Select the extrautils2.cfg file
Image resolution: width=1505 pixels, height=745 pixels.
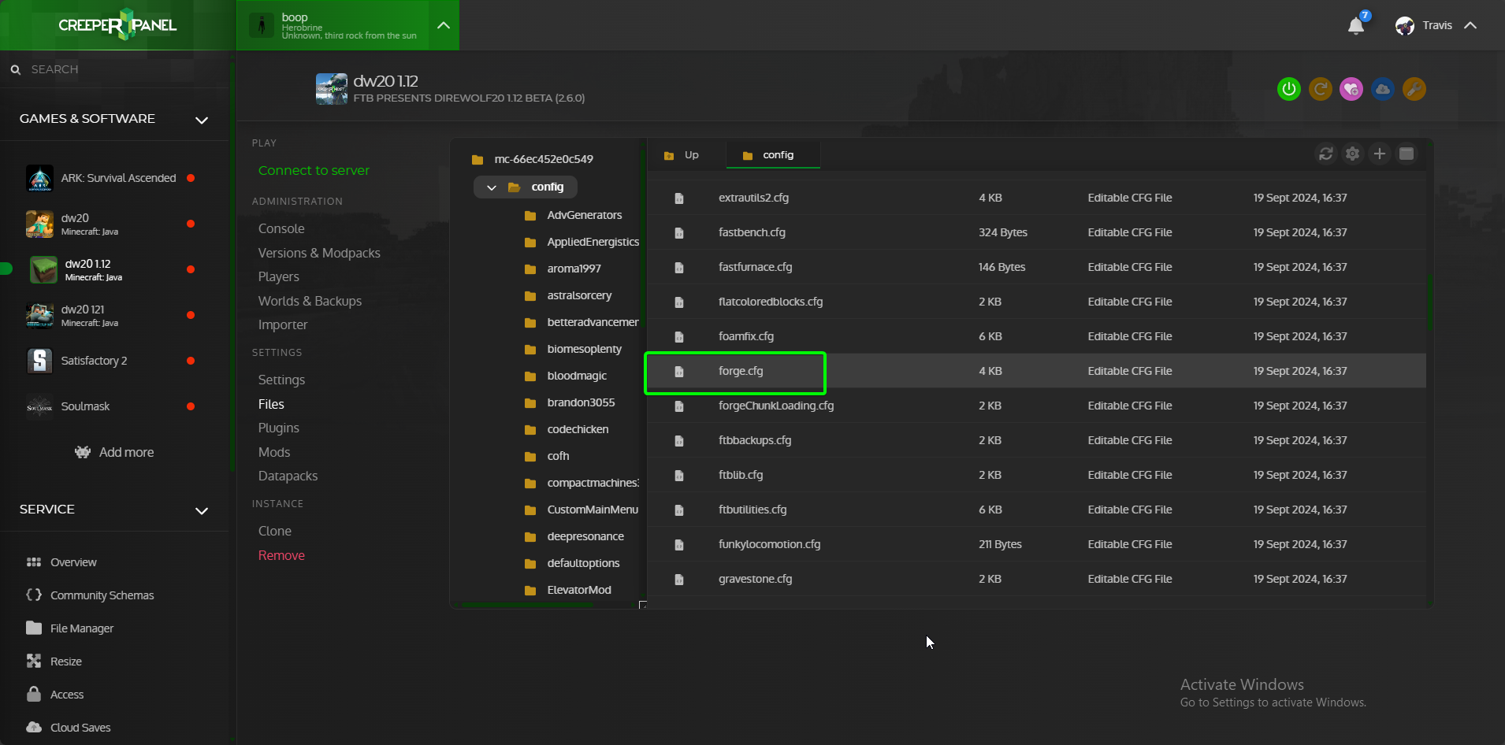[x=1036, y=198]
